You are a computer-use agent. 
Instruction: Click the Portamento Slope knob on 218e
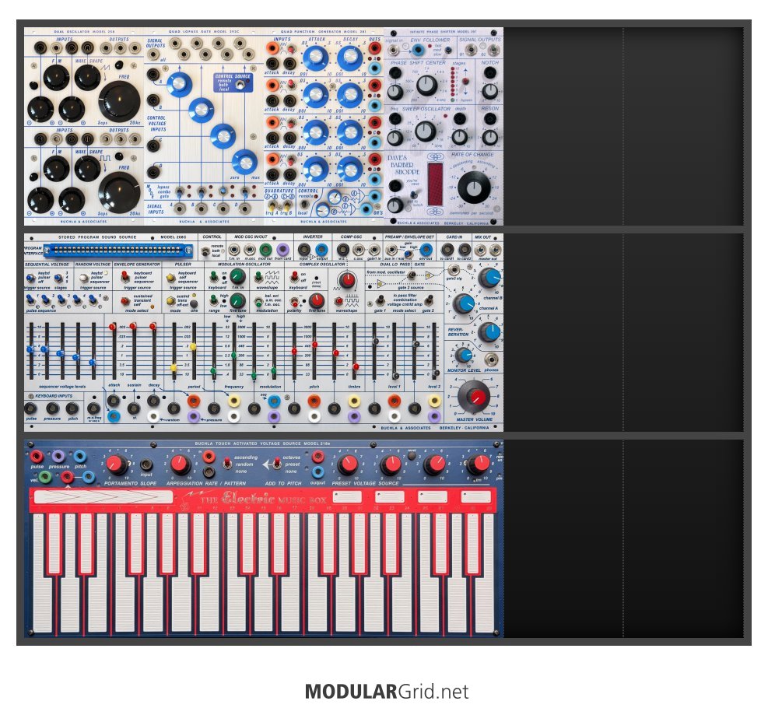[x=117, y=464]
